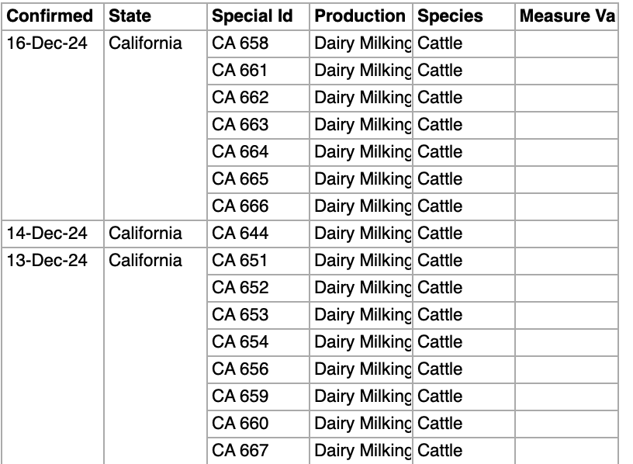
Task: Select the Special Id column header
Action: coord(251,16)
